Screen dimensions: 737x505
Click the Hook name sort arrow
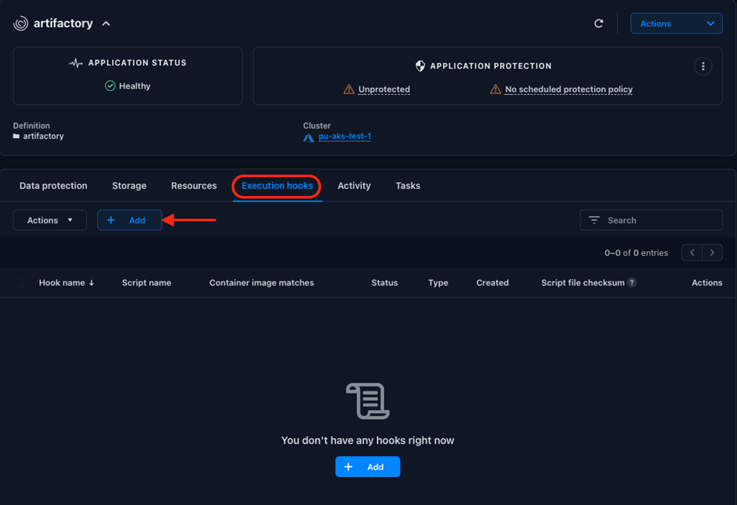point(91,283)
